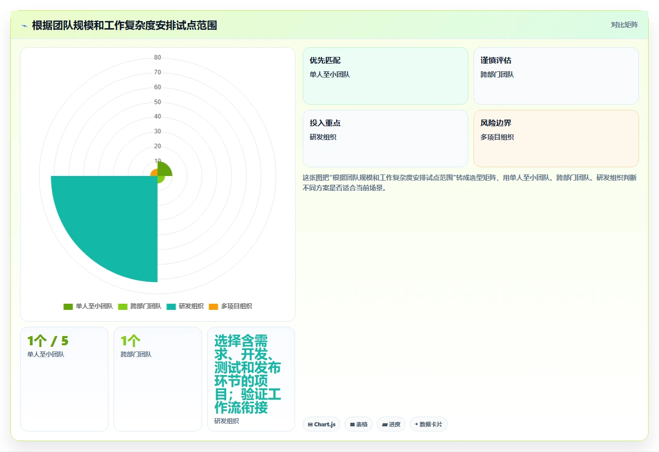Click the 表格 tag icon
Viewport: 659px width, 452px height.
(353, 424)
